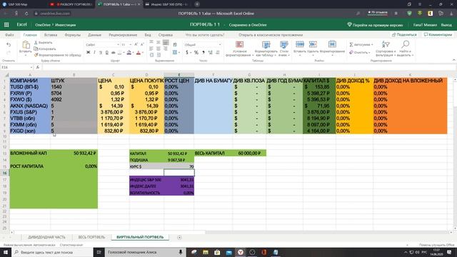The height and width of the screenshot is (257, 457).
Task: Open the Файл menu tab
Action: pyautogui.click(x=9, y=35)
